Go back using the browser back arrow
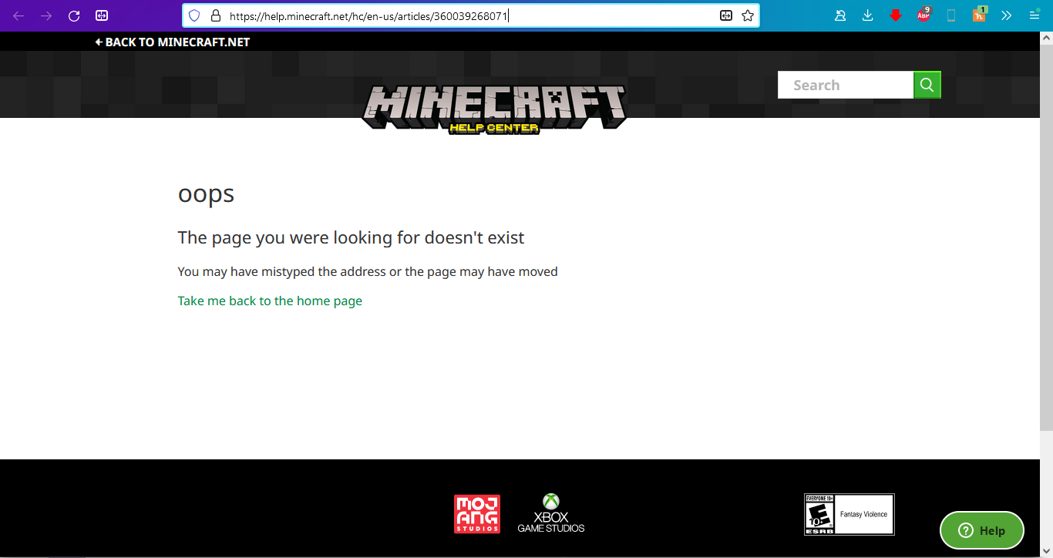This screenshot has height=558, width=1053. click(x=19, y=15)
